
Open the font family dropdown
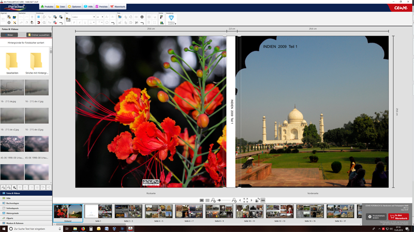pyautogui.click(x=83, y=17)
